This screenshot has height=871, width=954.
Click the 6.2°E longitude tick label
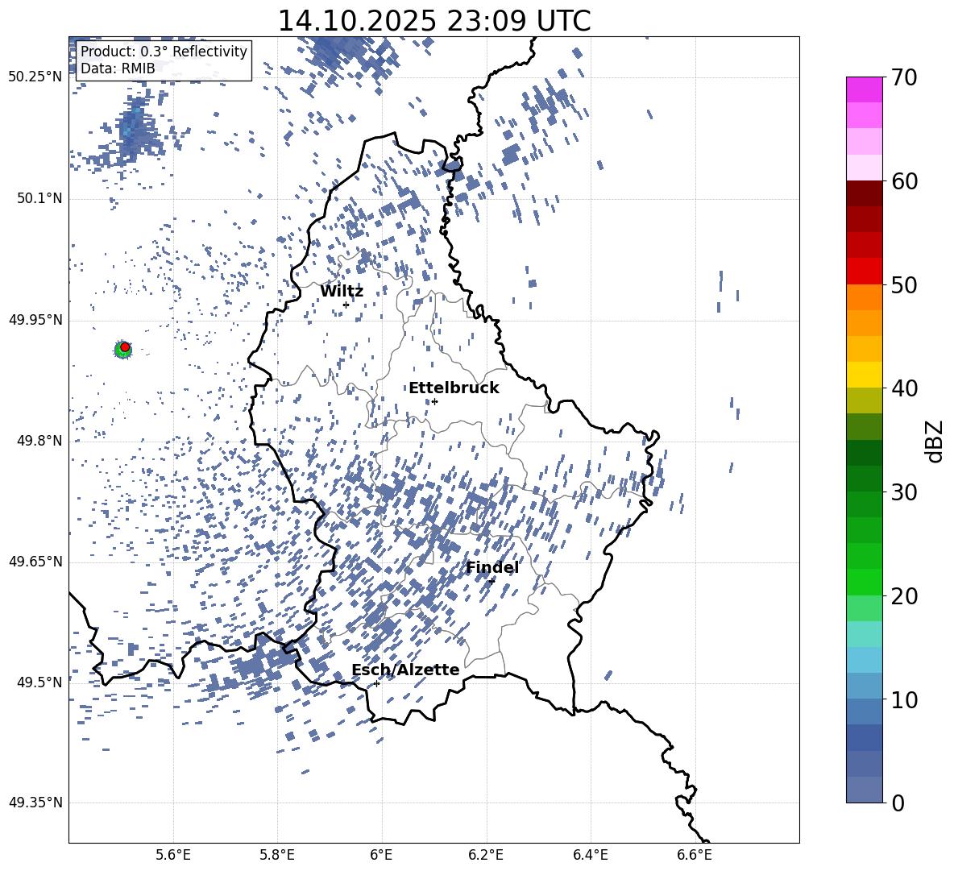click(486, 855)
